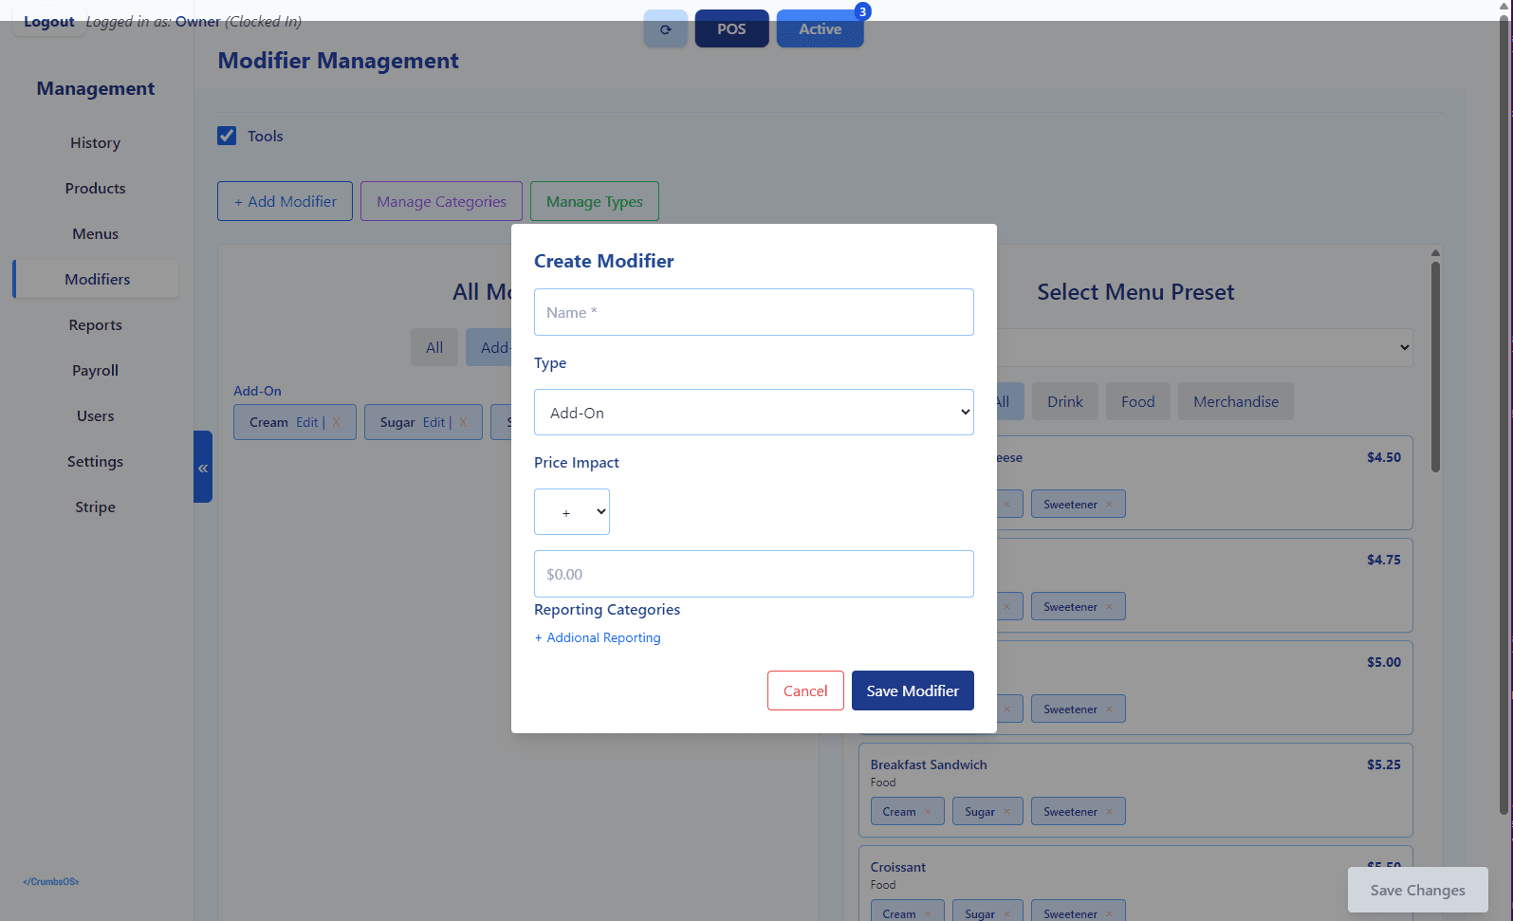This screenshot has height=921, width=1513.
Task: Remove Cream modifier using its X icon
Action: click(x=336, y=423)
